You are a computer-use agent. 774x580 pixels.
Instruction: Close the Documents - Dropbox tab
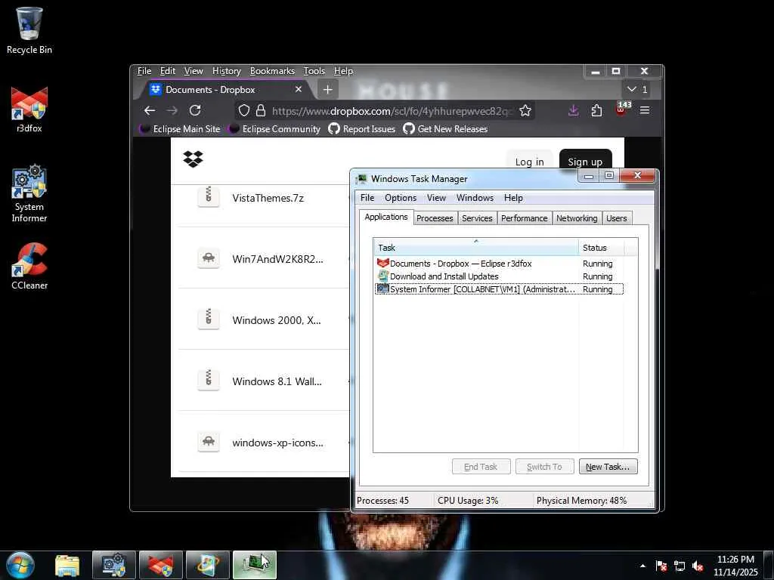(298, 89)
